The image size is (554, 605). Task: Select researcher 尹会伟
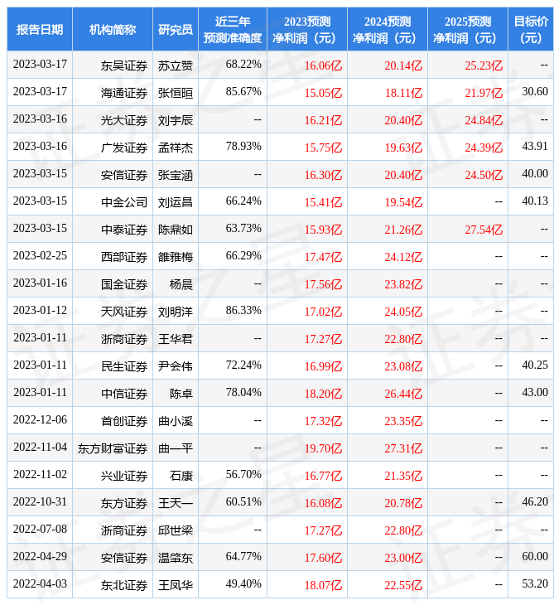tap(176, 366)
